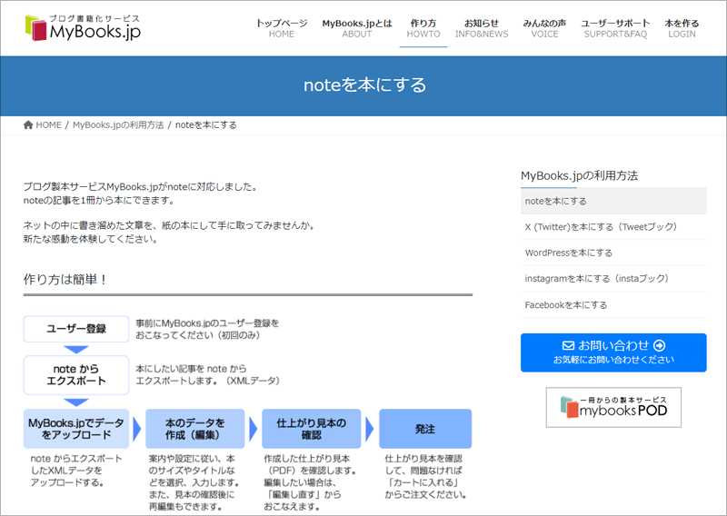Click the MyBooks.jpでデータをアップロード step box

point(76,429)
